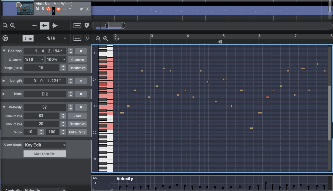Zoom out the arrangement view
The height and width of the screenshot is (191, 333).
pyautogui.click(x=5, y=26)
